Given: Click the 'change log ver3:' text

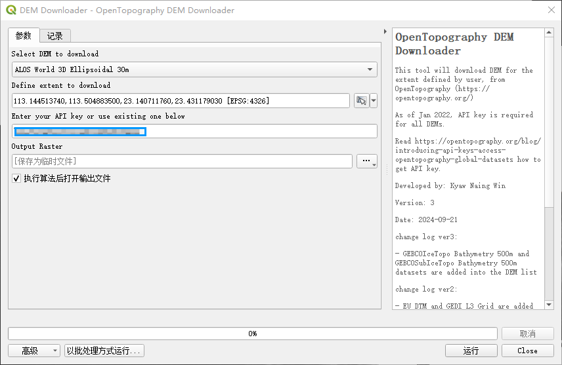Looking at the screenshot, I should click(426, 237).
